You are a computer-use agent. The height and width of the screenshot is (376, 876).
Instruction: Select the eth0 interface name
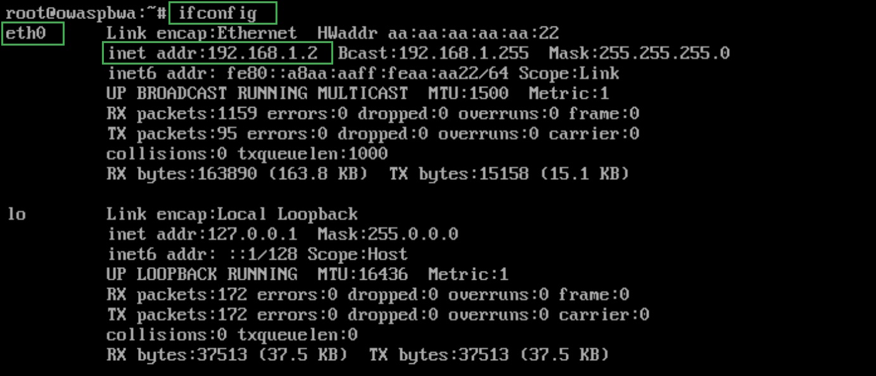pyautogui.click(x=26, y=33)
